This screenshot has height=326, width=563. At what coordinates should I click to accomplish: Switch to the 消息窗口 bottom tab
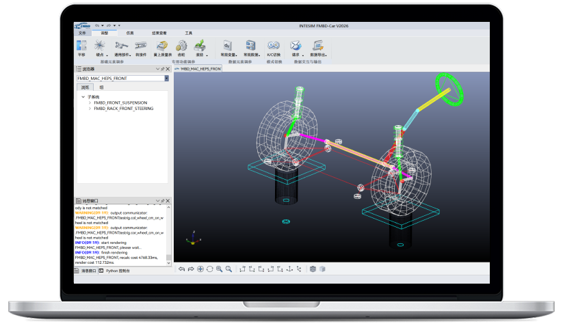click(86, 271)
